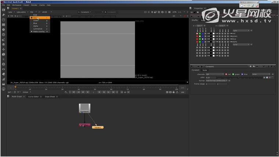Open the Render menu
The height and width of the screenshot is (157, 279).
(x=34, y=5)
